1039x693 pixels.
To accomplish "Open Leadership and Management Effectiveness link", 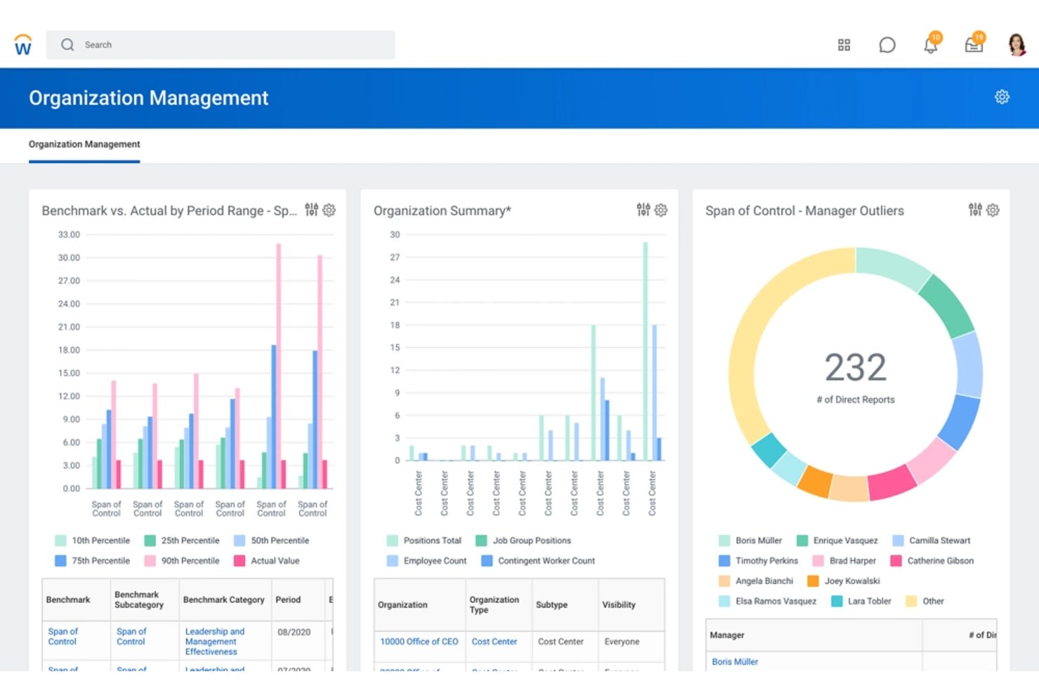I will [x=215, y=642].
